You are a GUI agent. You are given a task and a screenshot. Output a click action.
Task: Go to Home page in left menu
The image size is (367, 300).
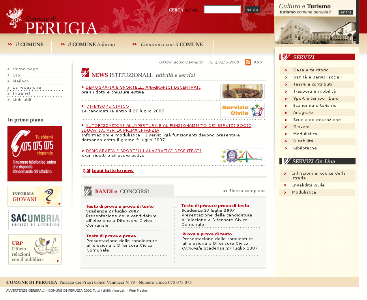point(25,69)
